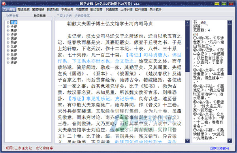Click main text scrollbar up arrow

tap(187, 22)
